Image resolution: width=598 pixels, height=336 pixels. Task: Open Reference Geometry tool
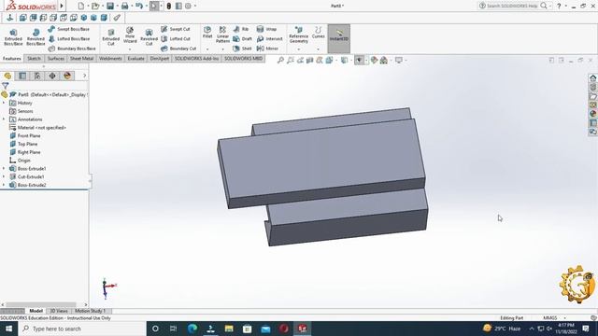pyautogui.click(x=299, y=35)
